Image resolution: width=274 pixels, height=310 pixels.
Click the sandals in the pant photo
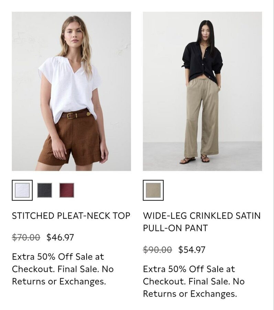pyautogui.click(x=195, y=159)
